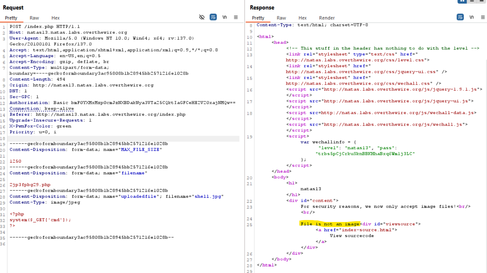Switch to the Response Pretty tab

pos(258,18)
